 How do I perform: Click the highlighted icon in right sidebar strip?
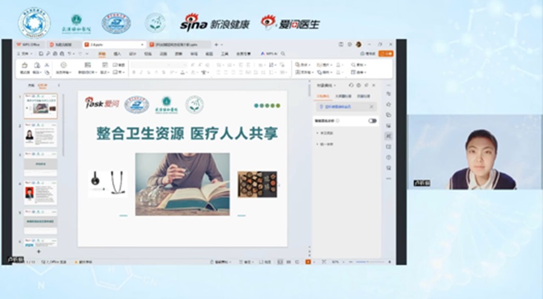[388, 136]
